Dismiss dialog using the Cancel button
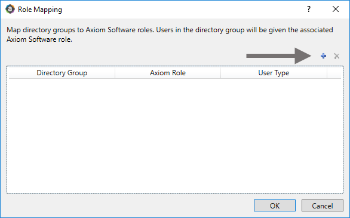The image size is (350, 218). [323, 205]
